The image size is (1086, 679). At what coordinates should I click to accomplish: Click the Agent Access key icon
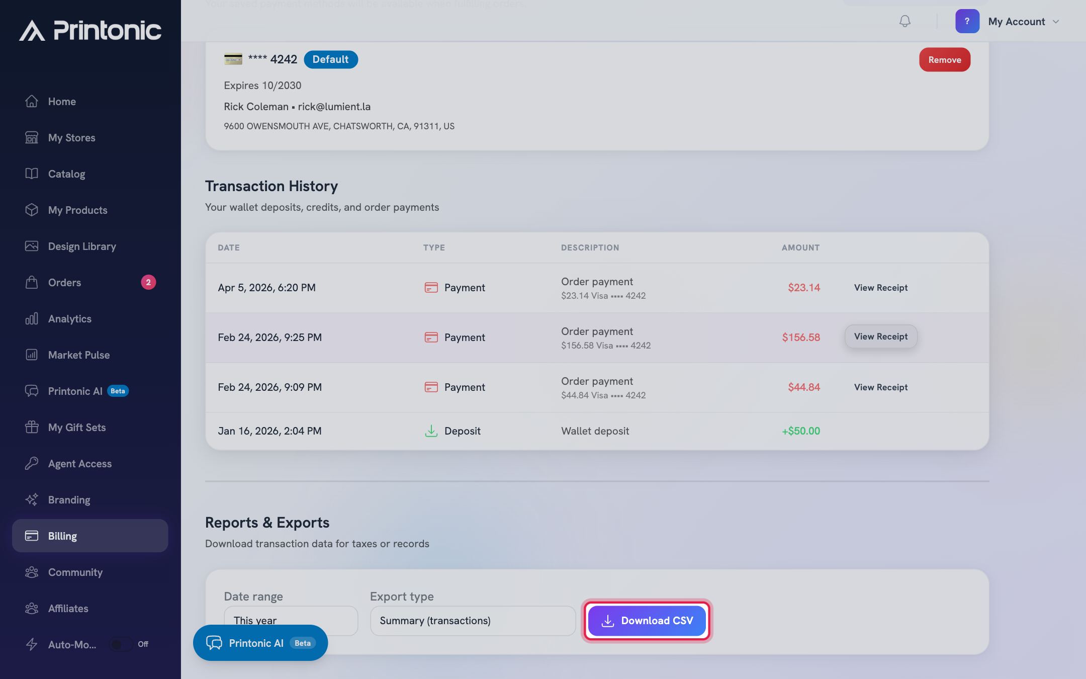pos(32,463)
